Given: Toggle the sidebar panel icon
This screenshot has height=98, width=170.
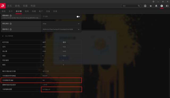Looking at the screenshot, I should (167, 6).
